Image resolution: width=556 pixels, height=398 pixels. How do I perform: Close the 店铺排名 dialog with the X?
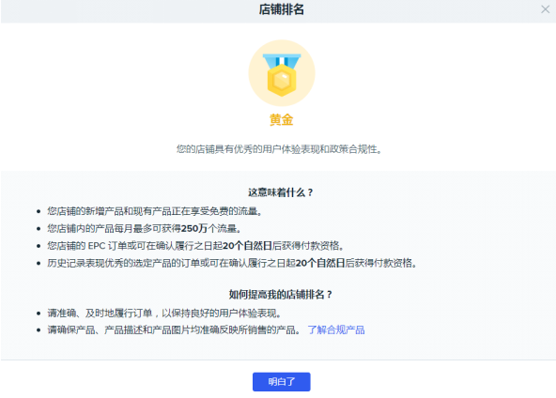click(x=545, y=9)
